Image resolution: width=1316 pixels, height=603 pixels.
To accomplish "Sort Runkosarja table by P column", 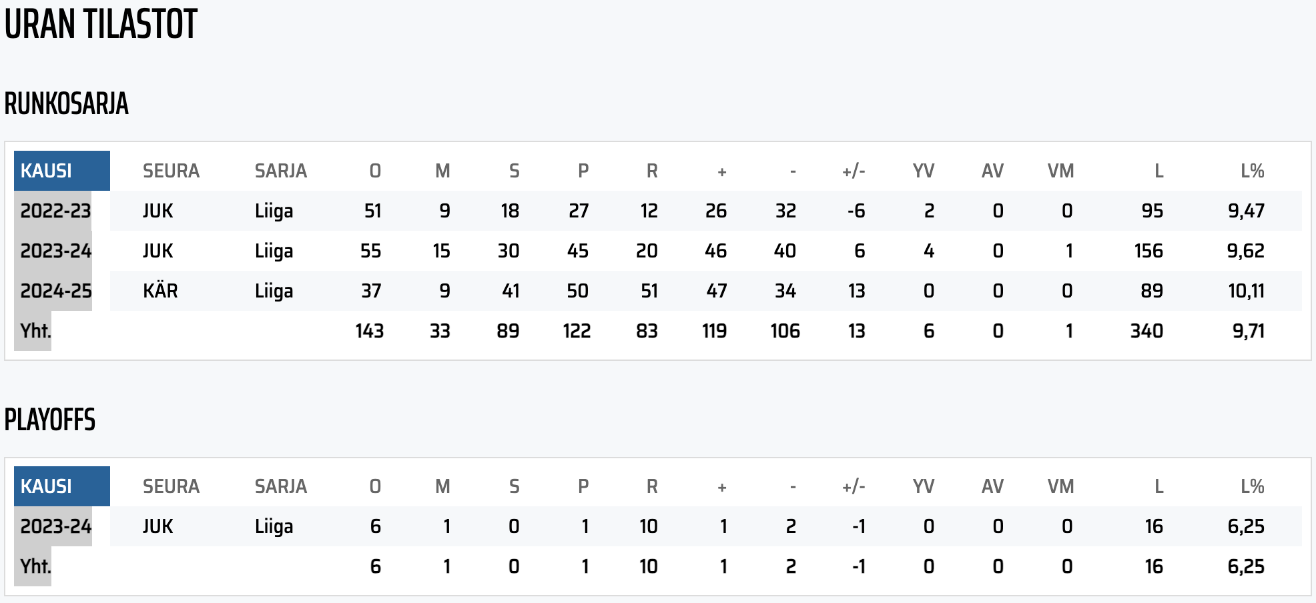I will click(x=583, y=171).
